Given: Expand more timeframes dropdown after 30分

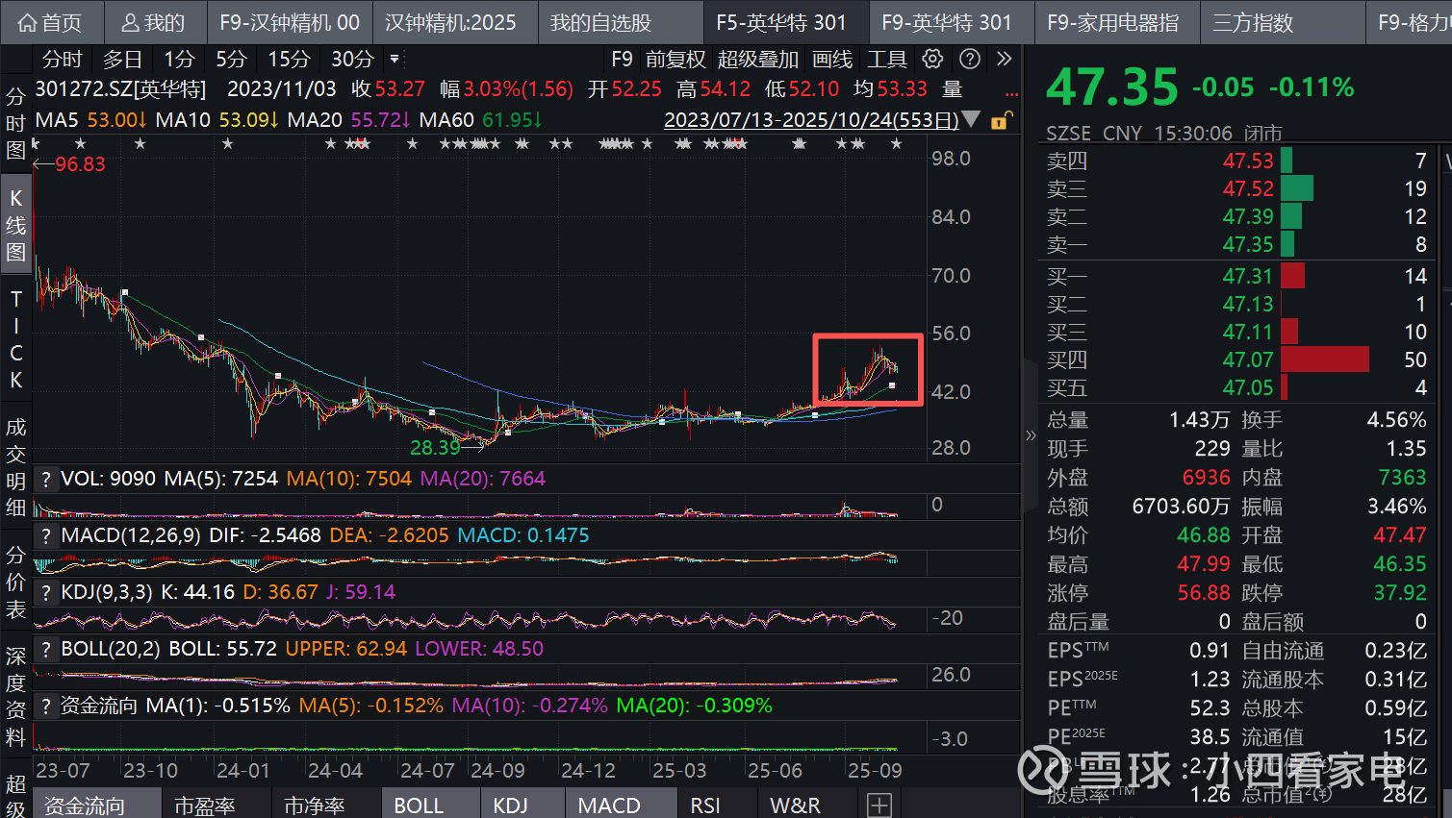Looking at the screenshot, I should point(395,60).
